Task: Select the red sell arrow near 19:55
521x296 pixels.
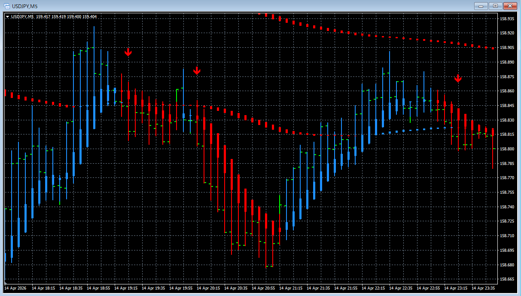Action: 197,70
